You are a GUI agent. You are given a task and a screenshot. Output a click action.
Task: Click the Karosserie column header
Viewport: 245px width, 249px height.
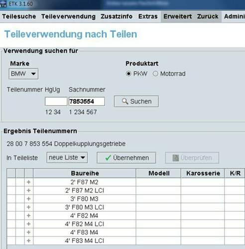click(203, 173)
